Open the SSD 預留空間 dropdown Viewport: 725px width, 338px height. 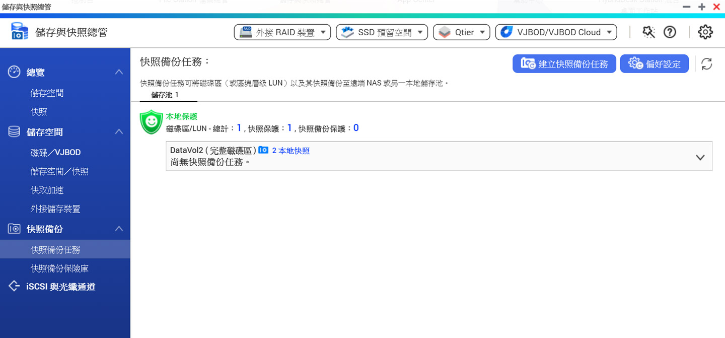pyautogui.click(x=382, y=32)
